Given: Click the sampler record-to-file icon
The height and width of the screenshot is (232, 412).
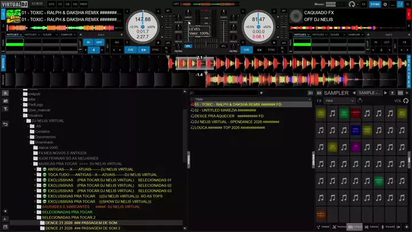Looking at the screenshot, I should click(x=393, y=93).
